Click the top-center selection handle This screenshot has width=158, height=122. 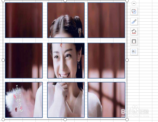[x=65, y=1]
